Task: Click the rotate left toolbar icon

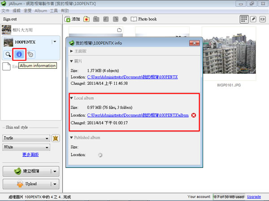Action: click(106, 19)
